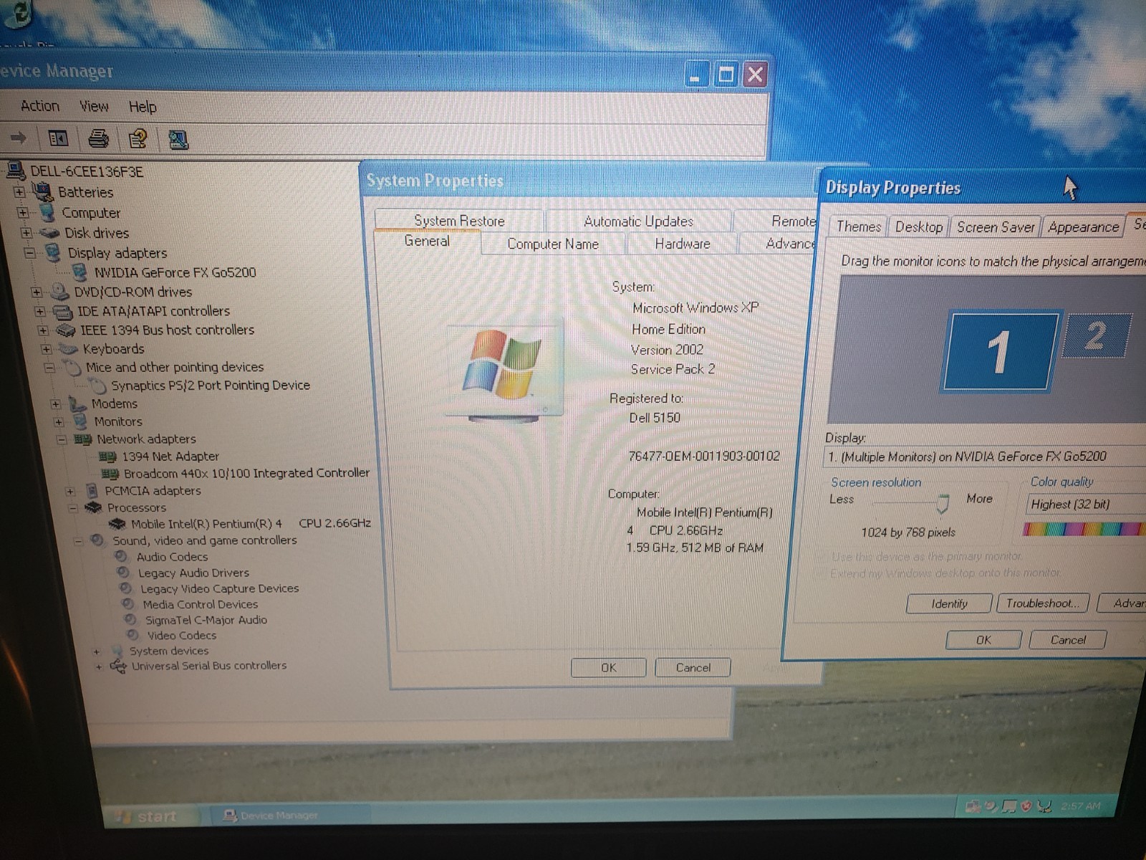This screenshot has height=860, width=1146.
Task: Select the IDE ATA/ATAPI controllers icon
Action: [x=63, y=311]
